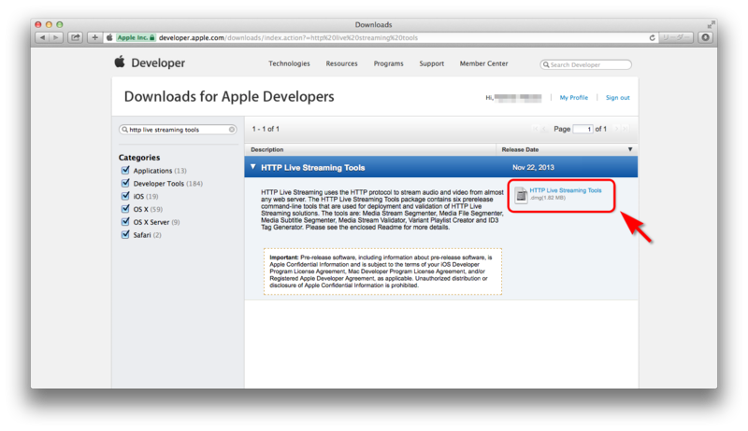Click the '1 - 1 of 1' results count

coord(266,129)
